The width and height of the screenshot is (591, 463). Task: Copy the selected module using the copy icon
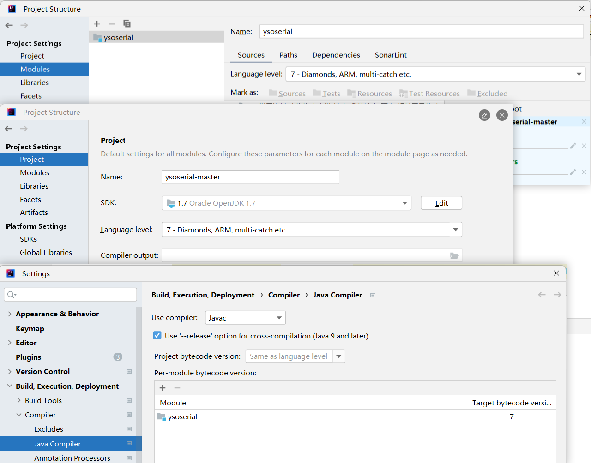pyautogui.click(x=127, y=24)
